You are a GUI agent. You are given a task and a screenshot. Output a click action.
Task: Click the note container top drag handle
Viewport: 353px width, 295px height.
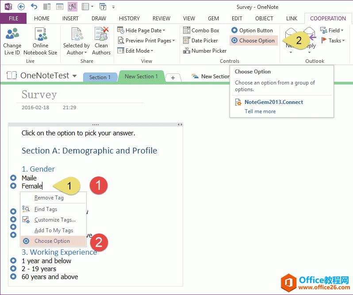point(96,124)
